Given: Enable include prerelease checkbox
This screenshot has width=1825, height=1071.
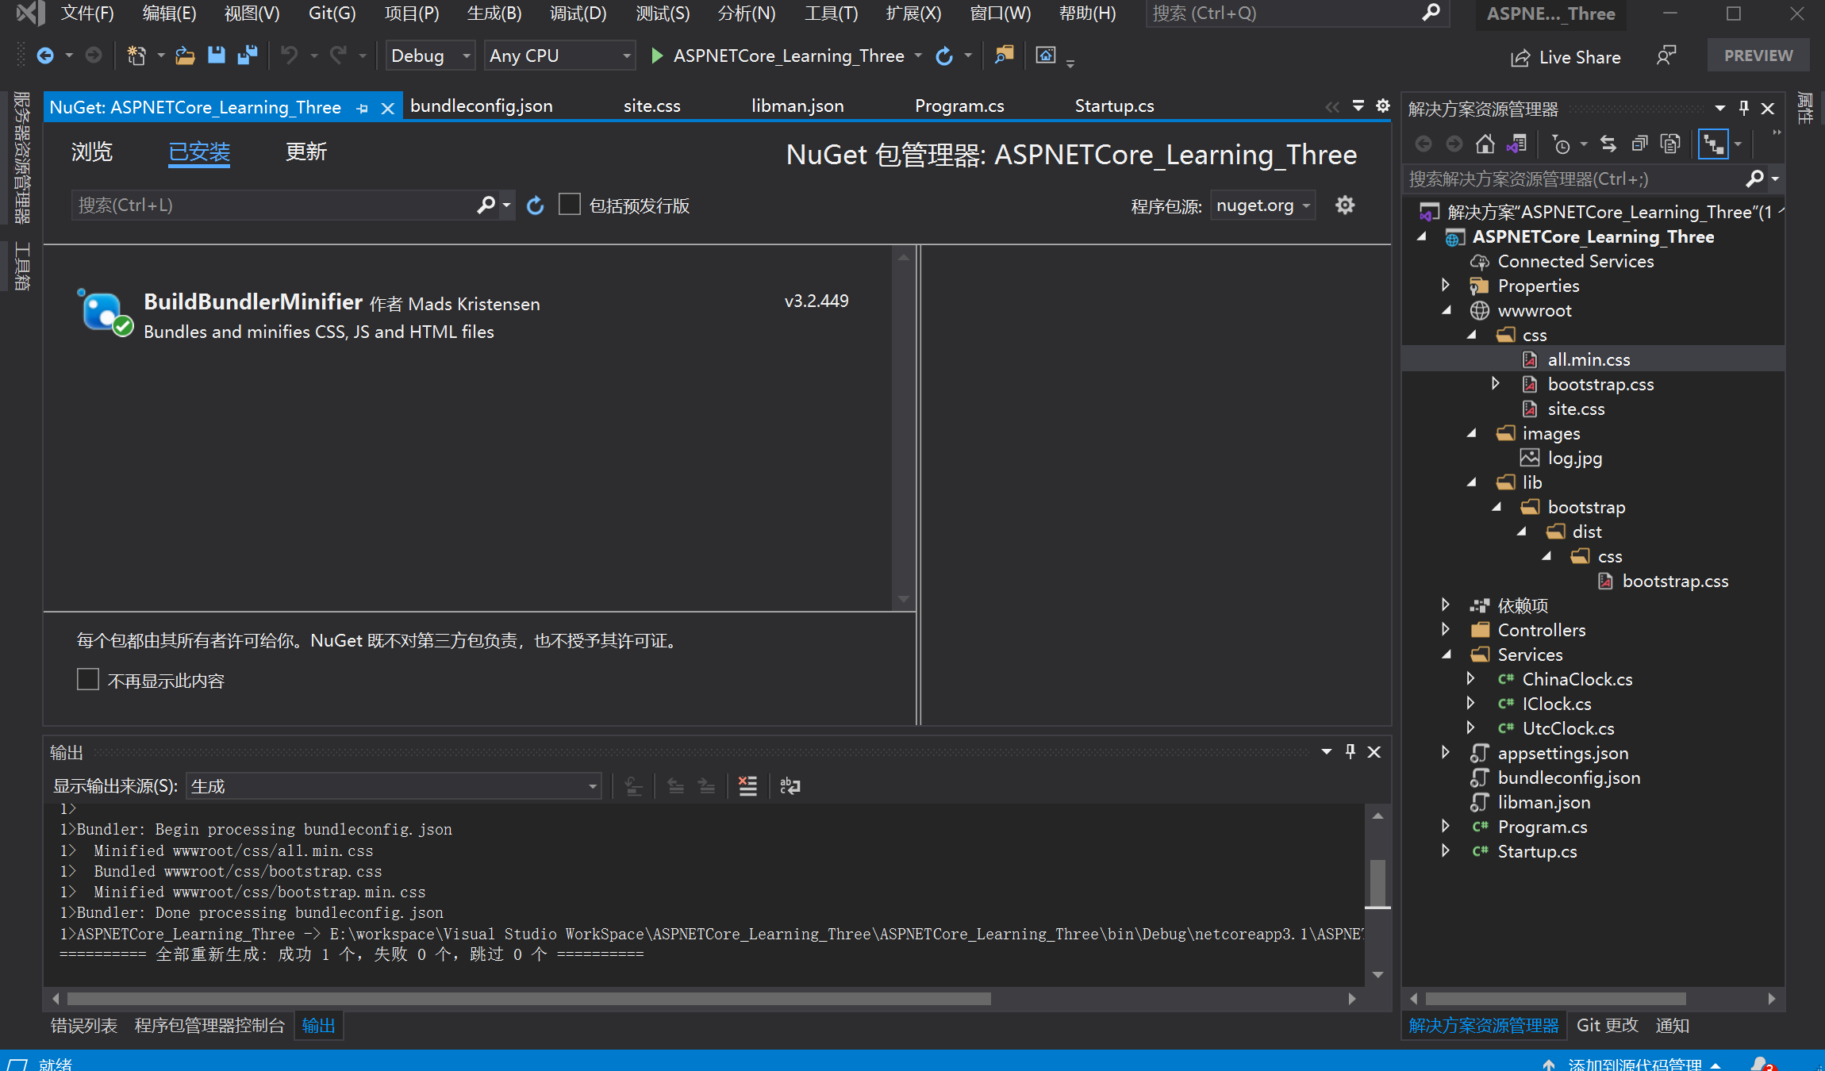Looking at the screenshot, I should (570, 205).
